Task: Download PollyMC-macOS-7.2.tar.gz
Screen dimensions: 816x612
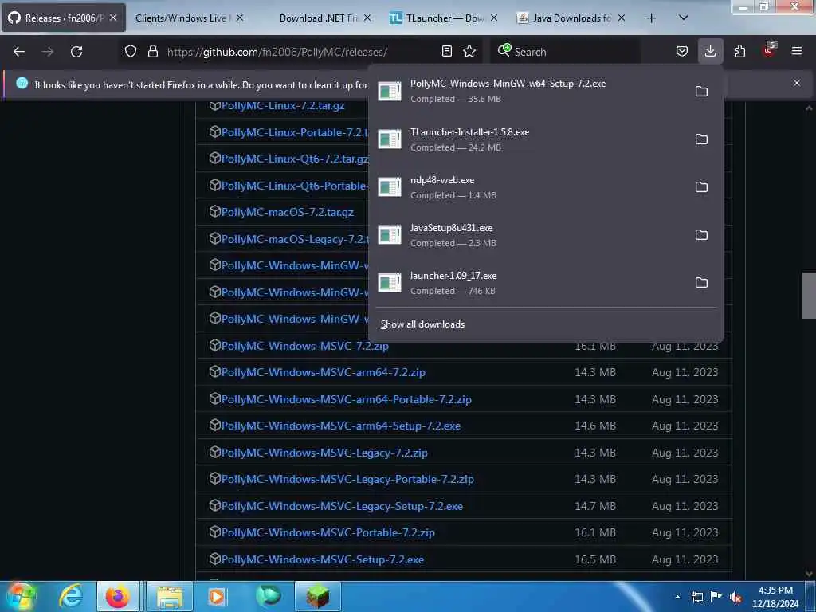Action: coord(287,212)
